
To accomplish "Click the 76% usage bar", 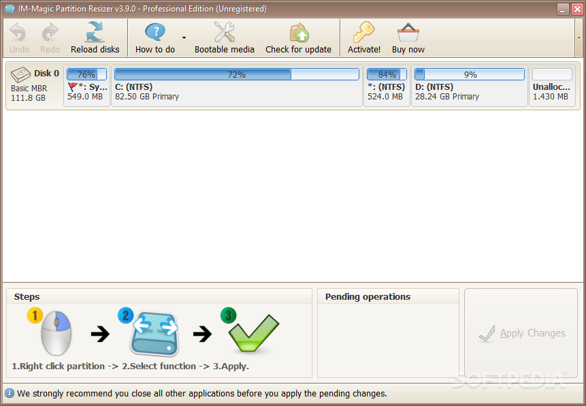I will point(86,74).
